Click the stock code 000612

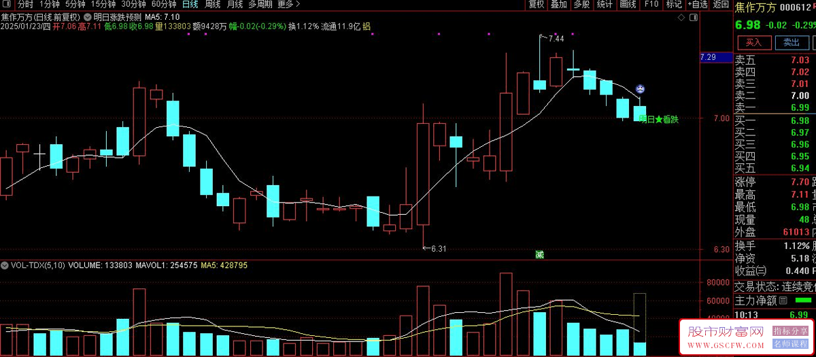tap(797, 7)
